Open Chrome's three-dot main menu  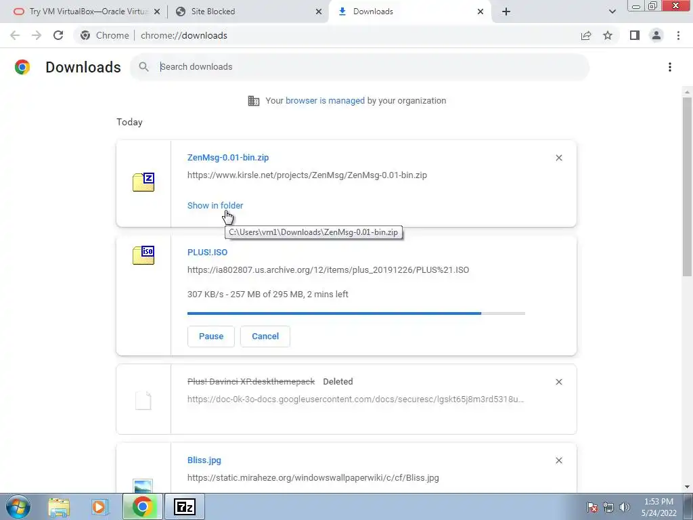pos(678,35)
